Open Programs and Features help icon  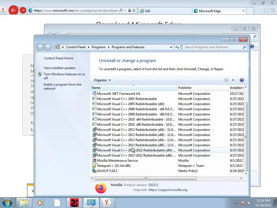(x=242, y=80)
